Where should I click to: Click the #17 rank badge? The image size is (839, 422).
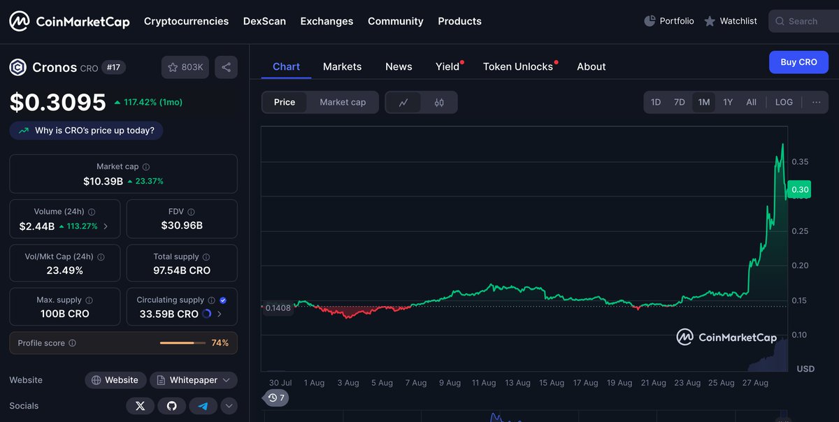click(113, 67)
